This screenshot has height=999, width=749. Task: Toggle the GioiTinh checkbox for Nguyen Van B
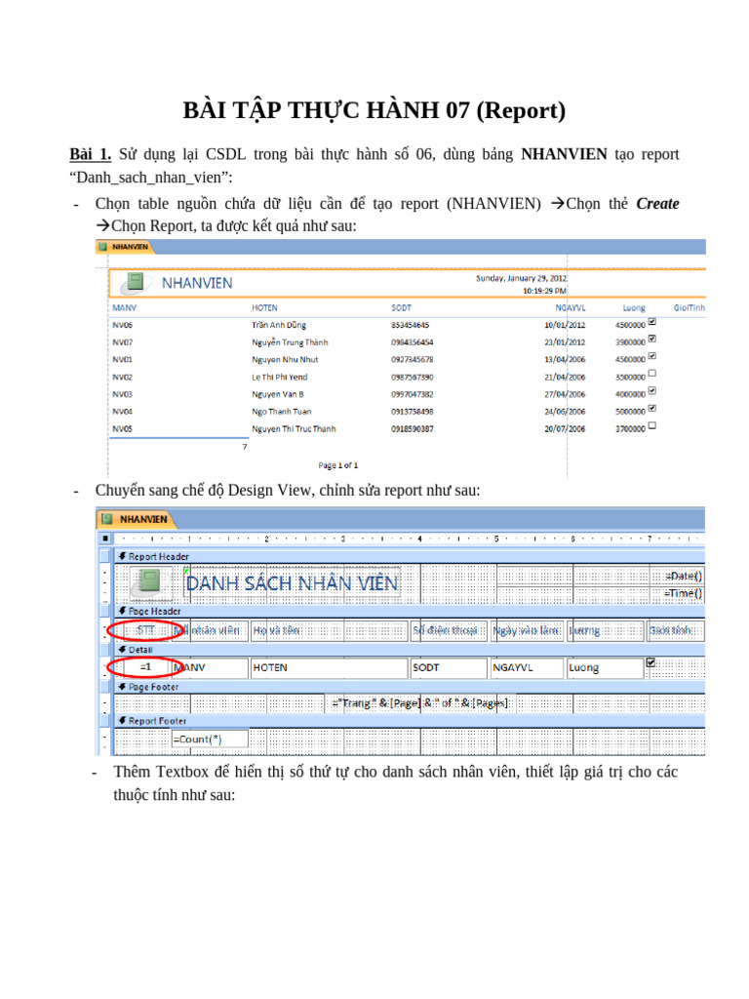[652, 390]
